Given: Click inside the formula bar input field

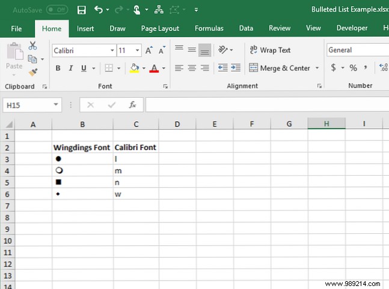Looking at the screenshot, I should [267, 105].
